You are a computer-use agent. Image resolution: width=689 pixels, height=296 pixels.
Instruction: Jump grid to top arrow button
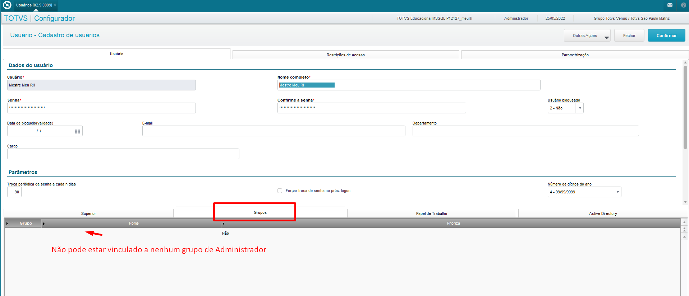[684, 222]
